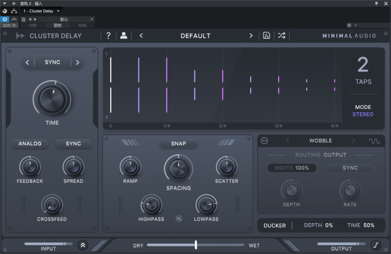
Task: Open the 默认 preset dropdown
Action: click(x=66, y=19)
